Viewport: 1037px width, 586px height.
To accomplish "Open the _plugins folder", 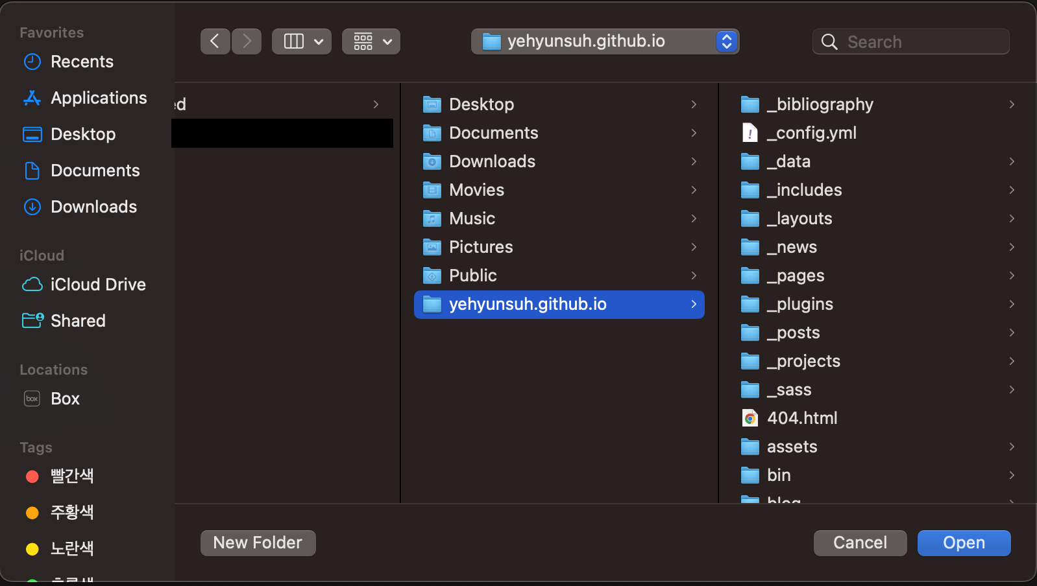I will point(877,304).
